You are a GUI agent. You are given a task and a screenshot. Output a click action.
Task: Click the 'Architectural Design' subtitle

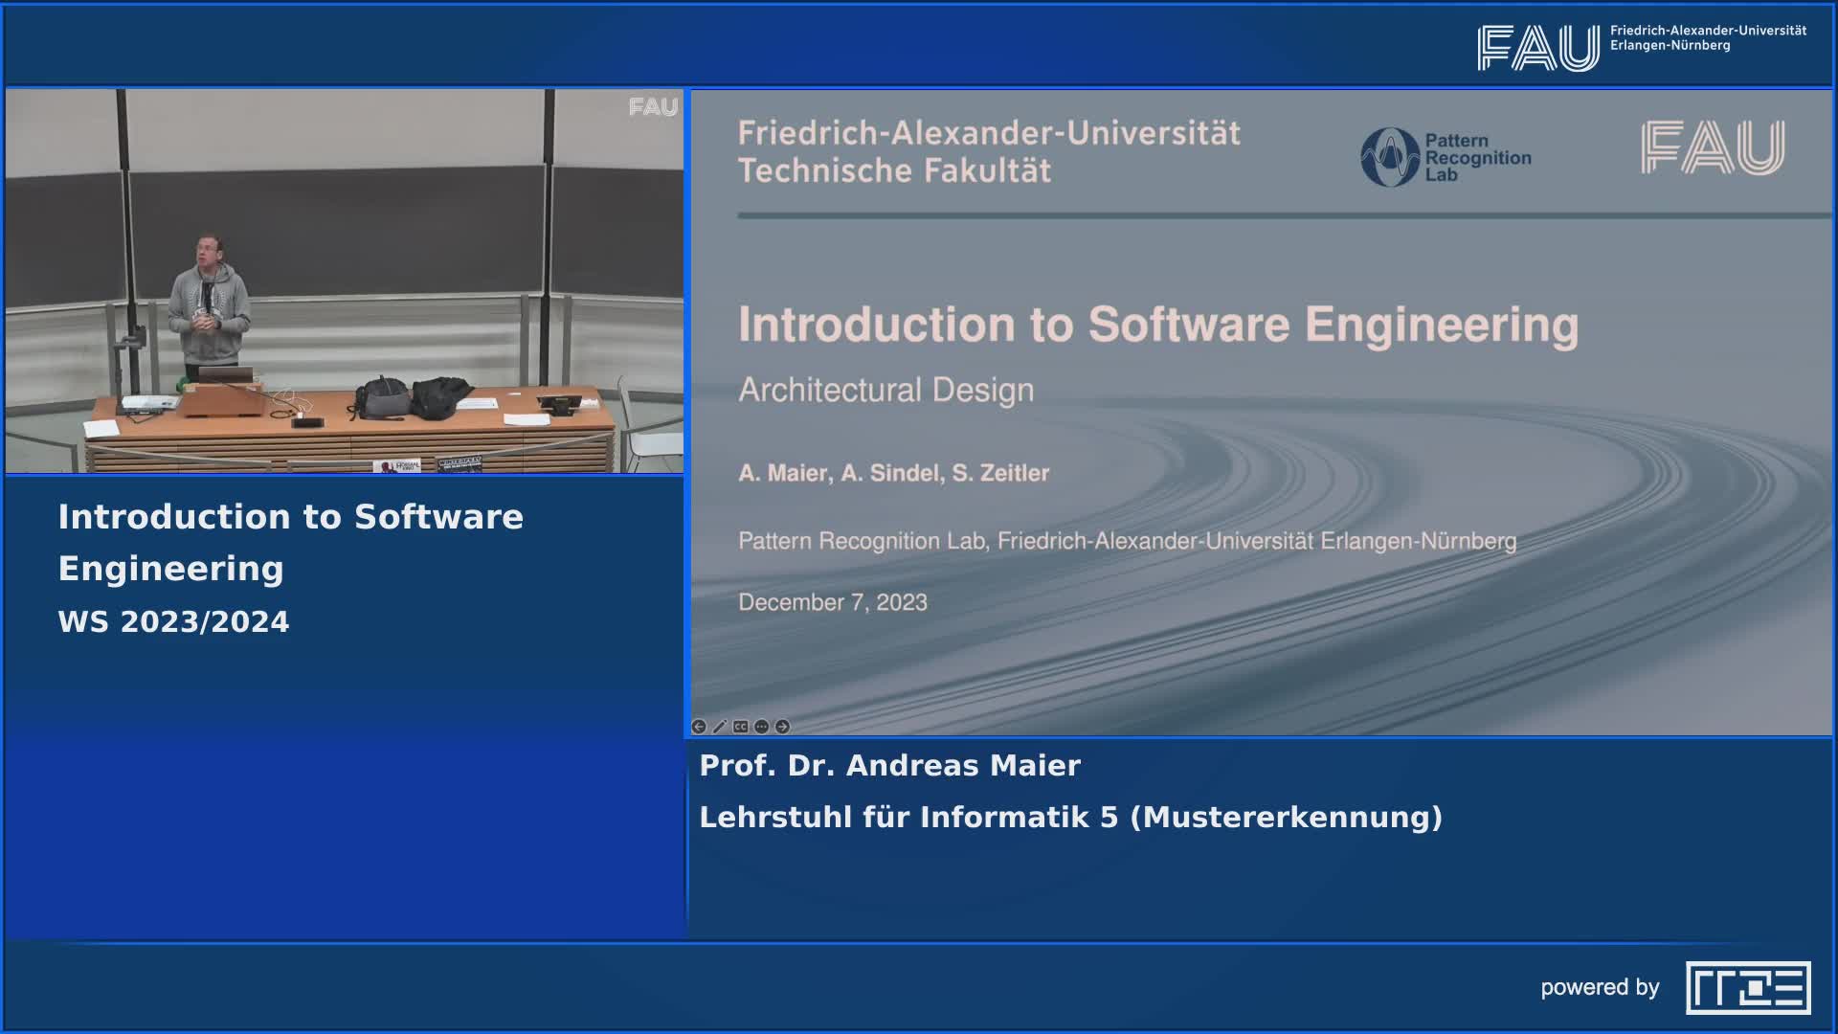coord(885,391)
